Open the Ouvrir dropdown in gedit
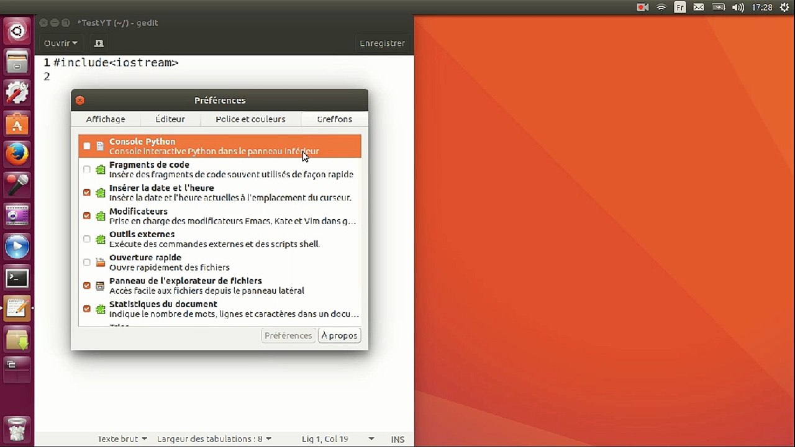 (61, 43)
